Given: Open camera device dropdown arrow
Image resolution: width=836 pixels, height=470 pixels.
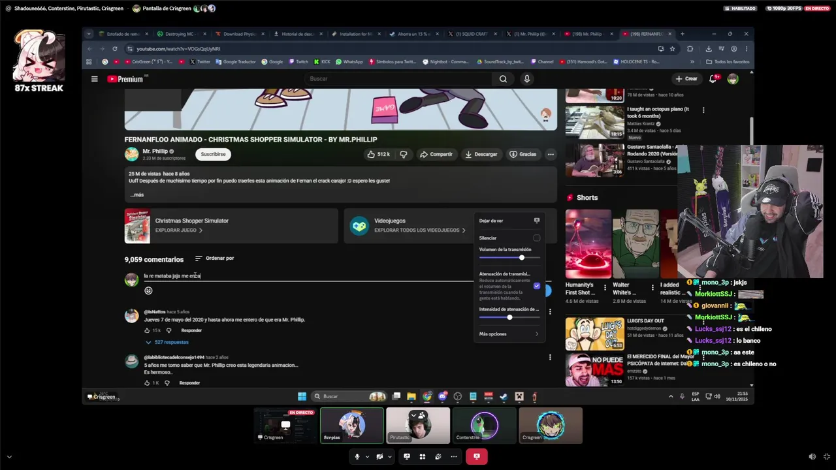Looking at the screenshot, I should (389, 457).
